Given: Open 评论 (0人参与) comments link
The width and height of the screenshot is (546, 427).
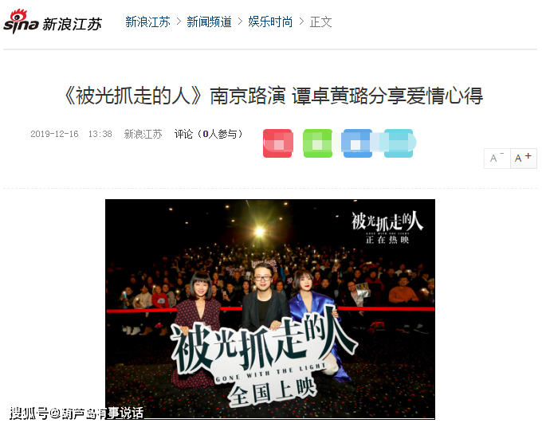Looking at the screenshot, I should tap(208, 134).
